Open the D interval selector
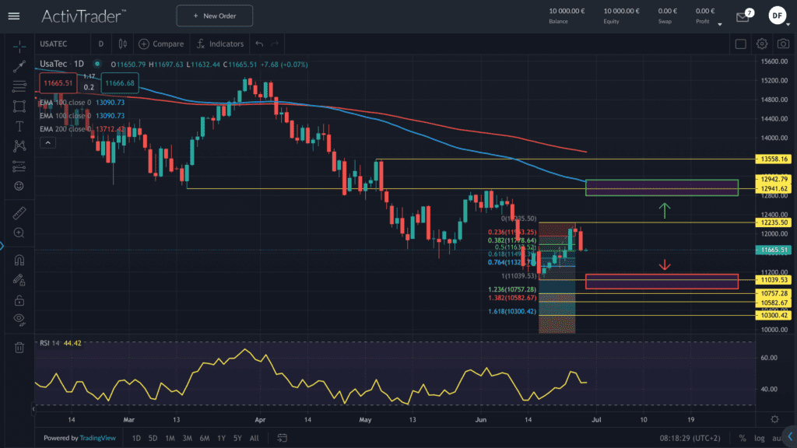797x448 pixels. coord(100,44)
